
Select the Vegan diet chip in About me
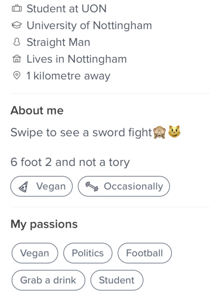click(x=42, y=186)
